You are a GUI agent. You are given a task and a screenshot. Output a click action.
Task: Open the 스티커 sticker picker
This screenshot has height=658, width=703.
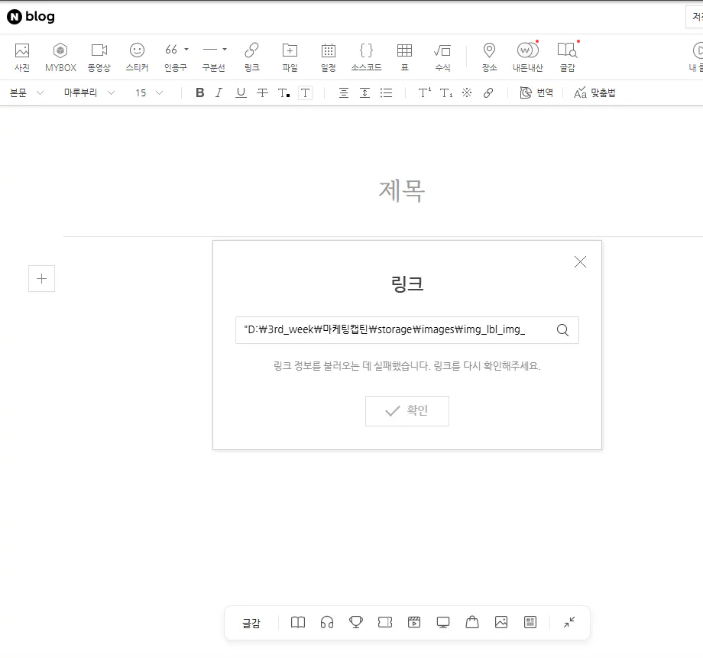pos(137,57)
